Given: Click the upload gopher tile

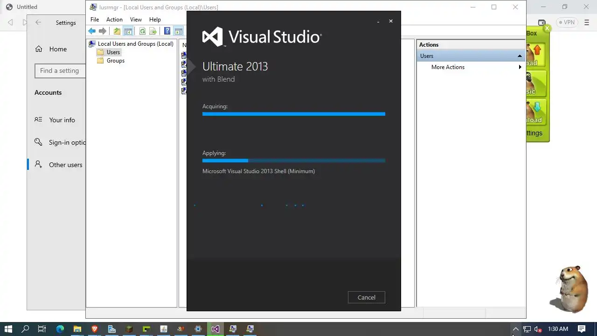Looking at the screenshot, I should pos(536,56).
